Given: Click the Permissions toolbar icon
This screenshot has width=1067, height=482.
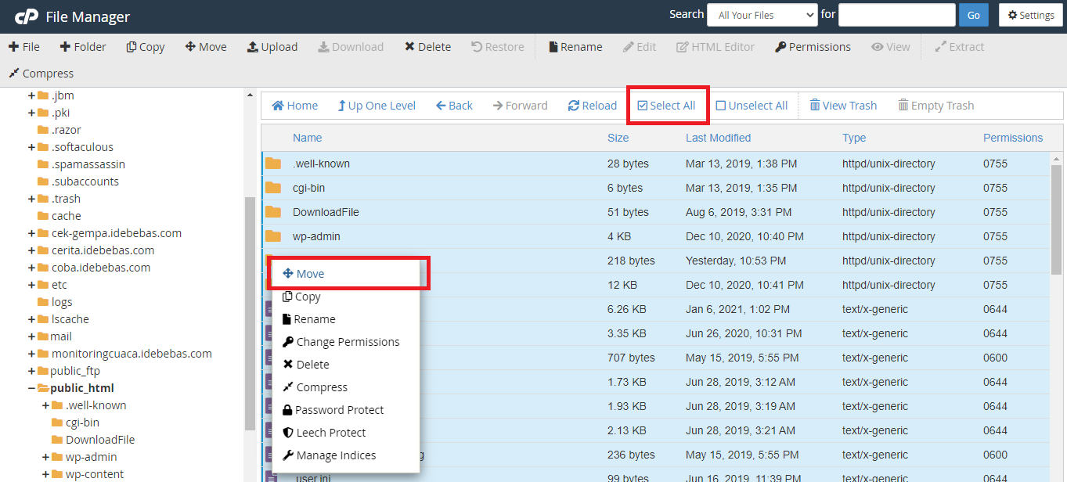Looking at the screenshot, I should (813, 46).
